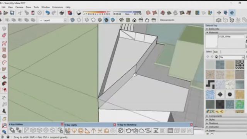Pick the black-and-white patterned tile swatch

pyautogui.click(x=240, y=65)
